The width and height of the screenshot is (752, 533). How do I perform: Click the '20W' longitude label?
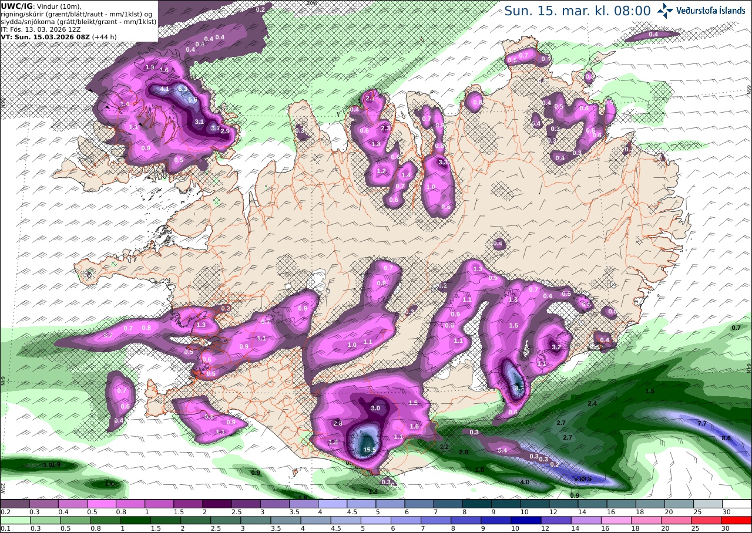[x=313, y=3]
